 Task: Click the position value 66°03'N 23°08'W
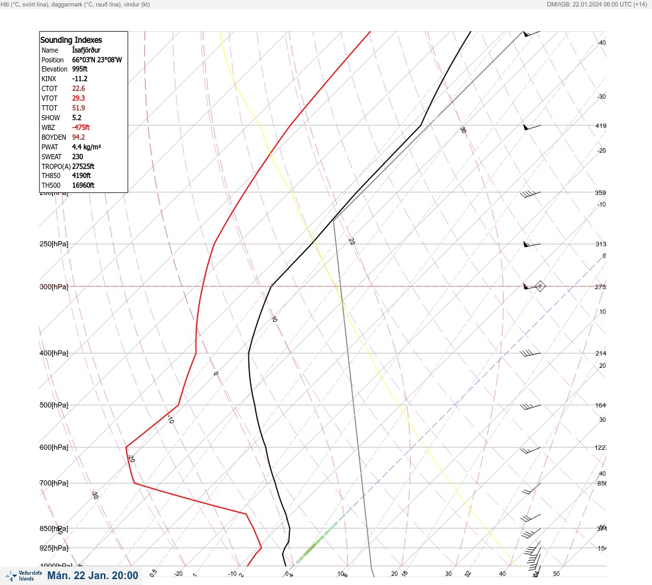(97, 60)
